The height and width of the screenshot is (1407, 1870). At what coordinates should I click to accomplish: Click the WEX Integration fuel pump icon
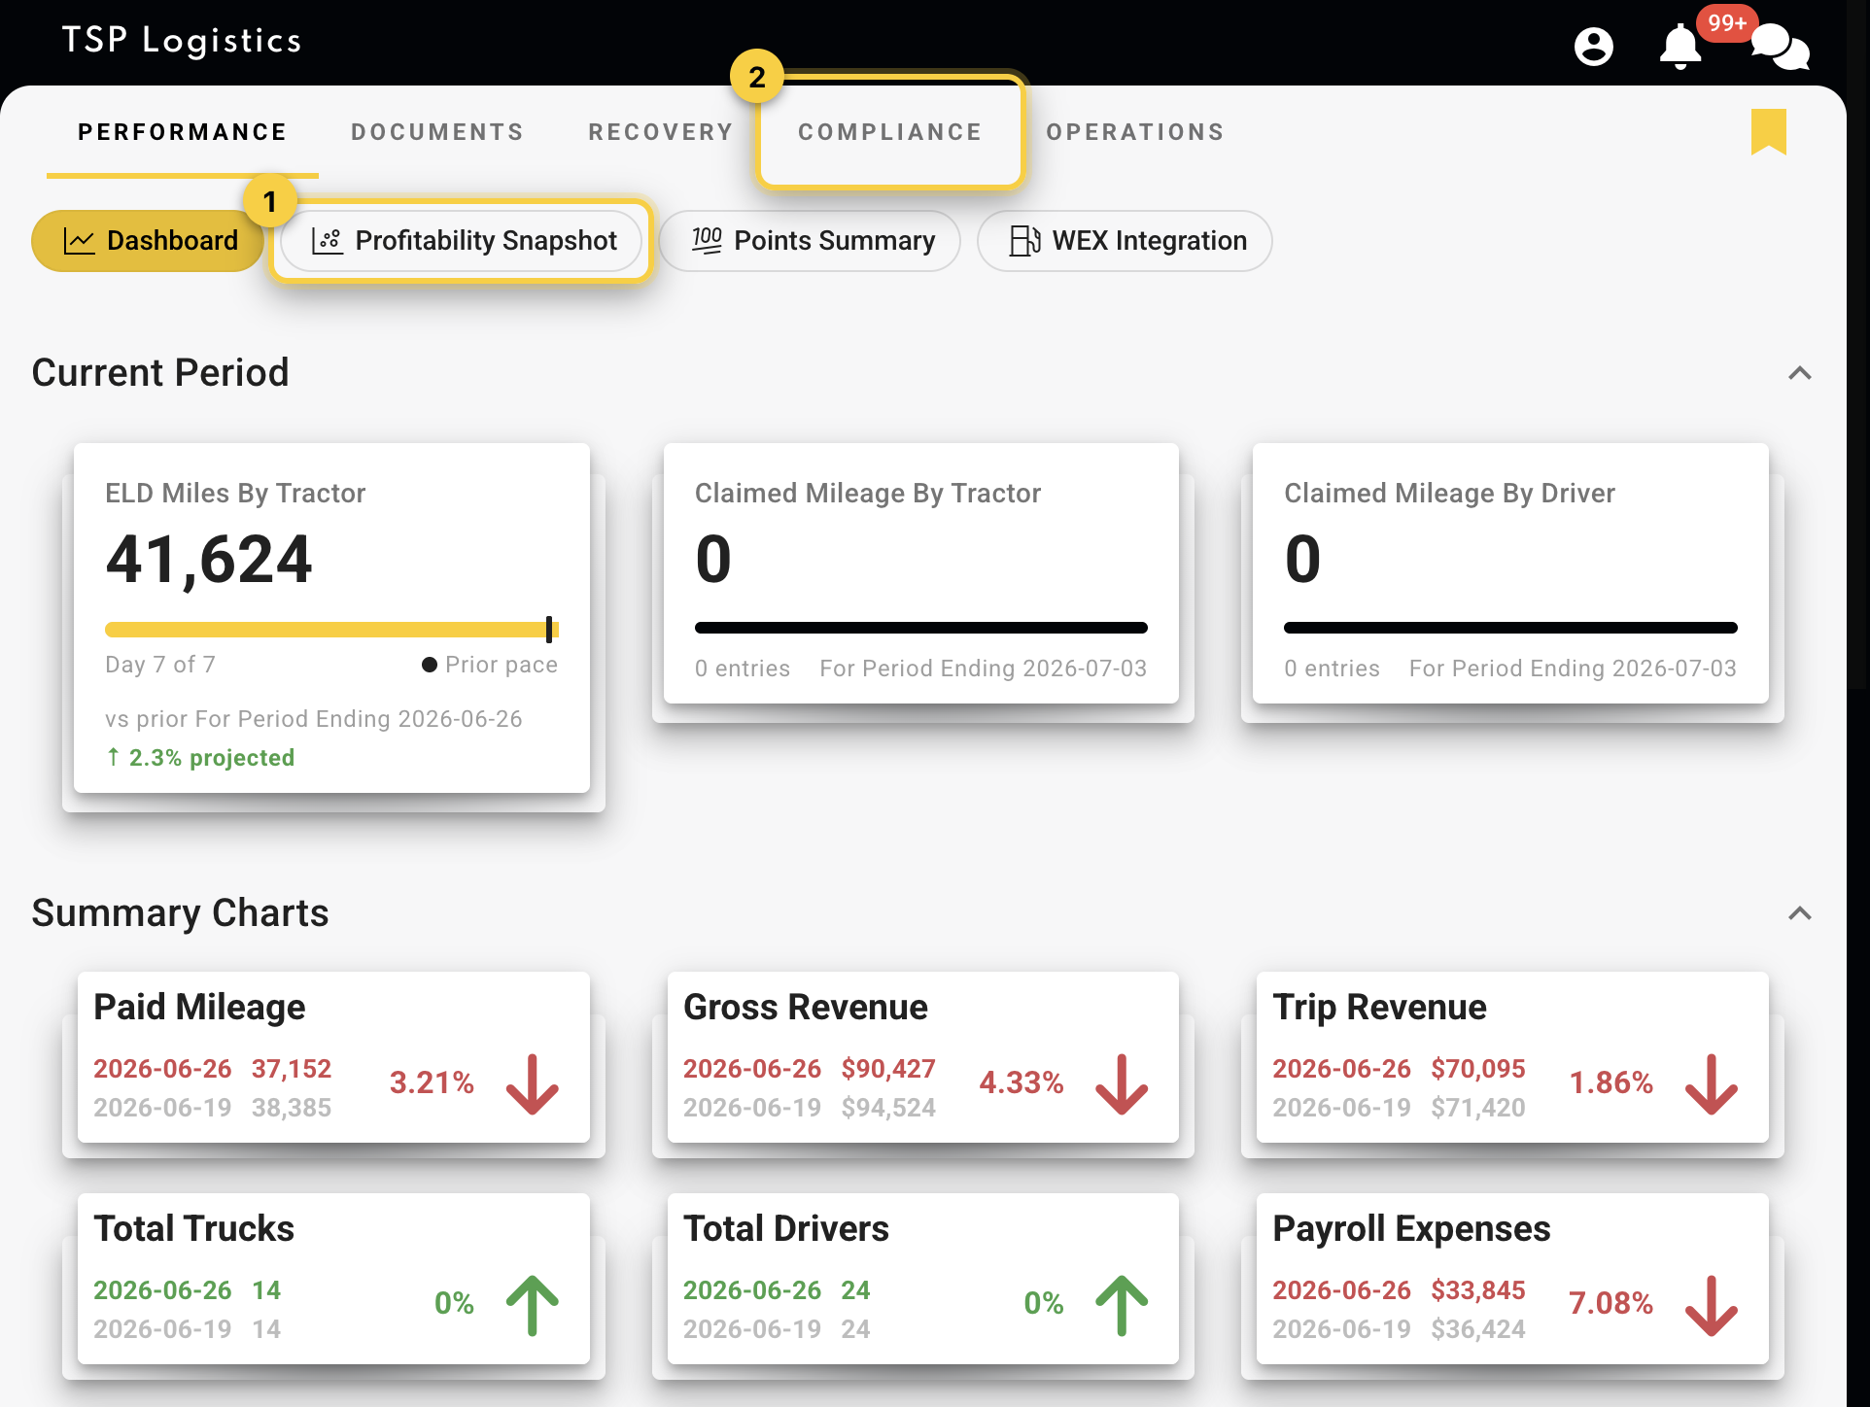coord(1025,241)
